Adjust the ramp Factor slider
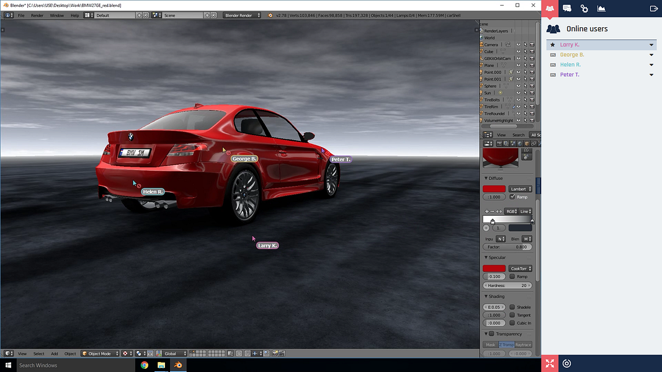The height and width of the screenshot is (372, 662). [508, 247]
